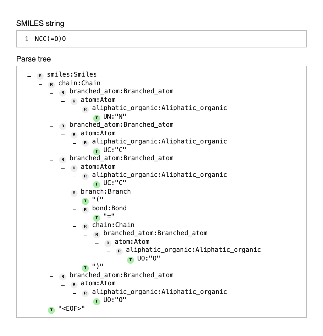
Task: Select the branch:Branch tree label
Action: point(106,191)
